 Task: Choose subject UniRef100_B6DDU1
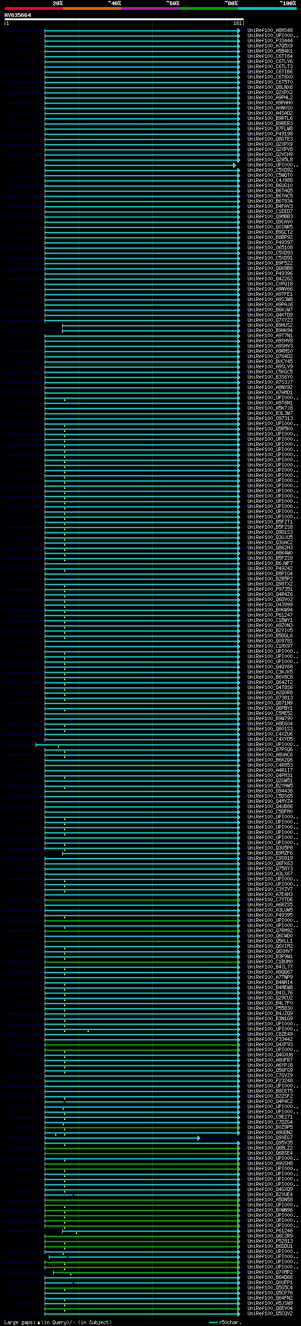coord(270,1246)
